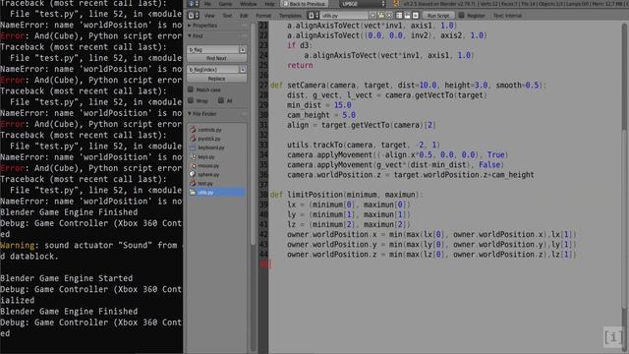629x354 pixels.
Task: Enable the Match case checkbox
Action: (191, 89)
